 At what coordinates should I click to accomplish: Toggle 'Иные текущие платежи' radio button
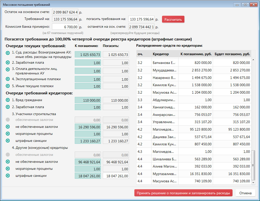coord(8,86)
